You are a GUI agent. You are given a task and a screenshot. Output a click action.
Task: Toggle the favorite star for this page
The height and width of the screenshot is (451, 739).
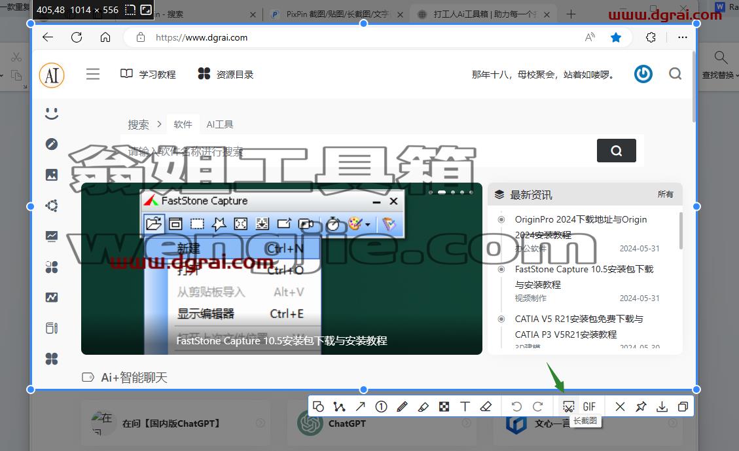[x=615, y=37]
